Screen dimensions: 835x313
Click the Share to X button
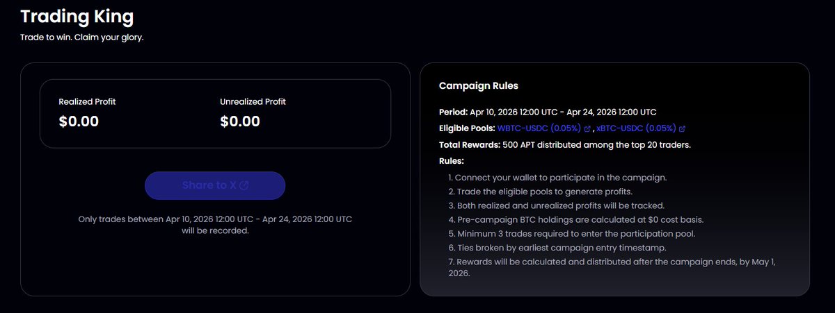[x=214, y=185]
